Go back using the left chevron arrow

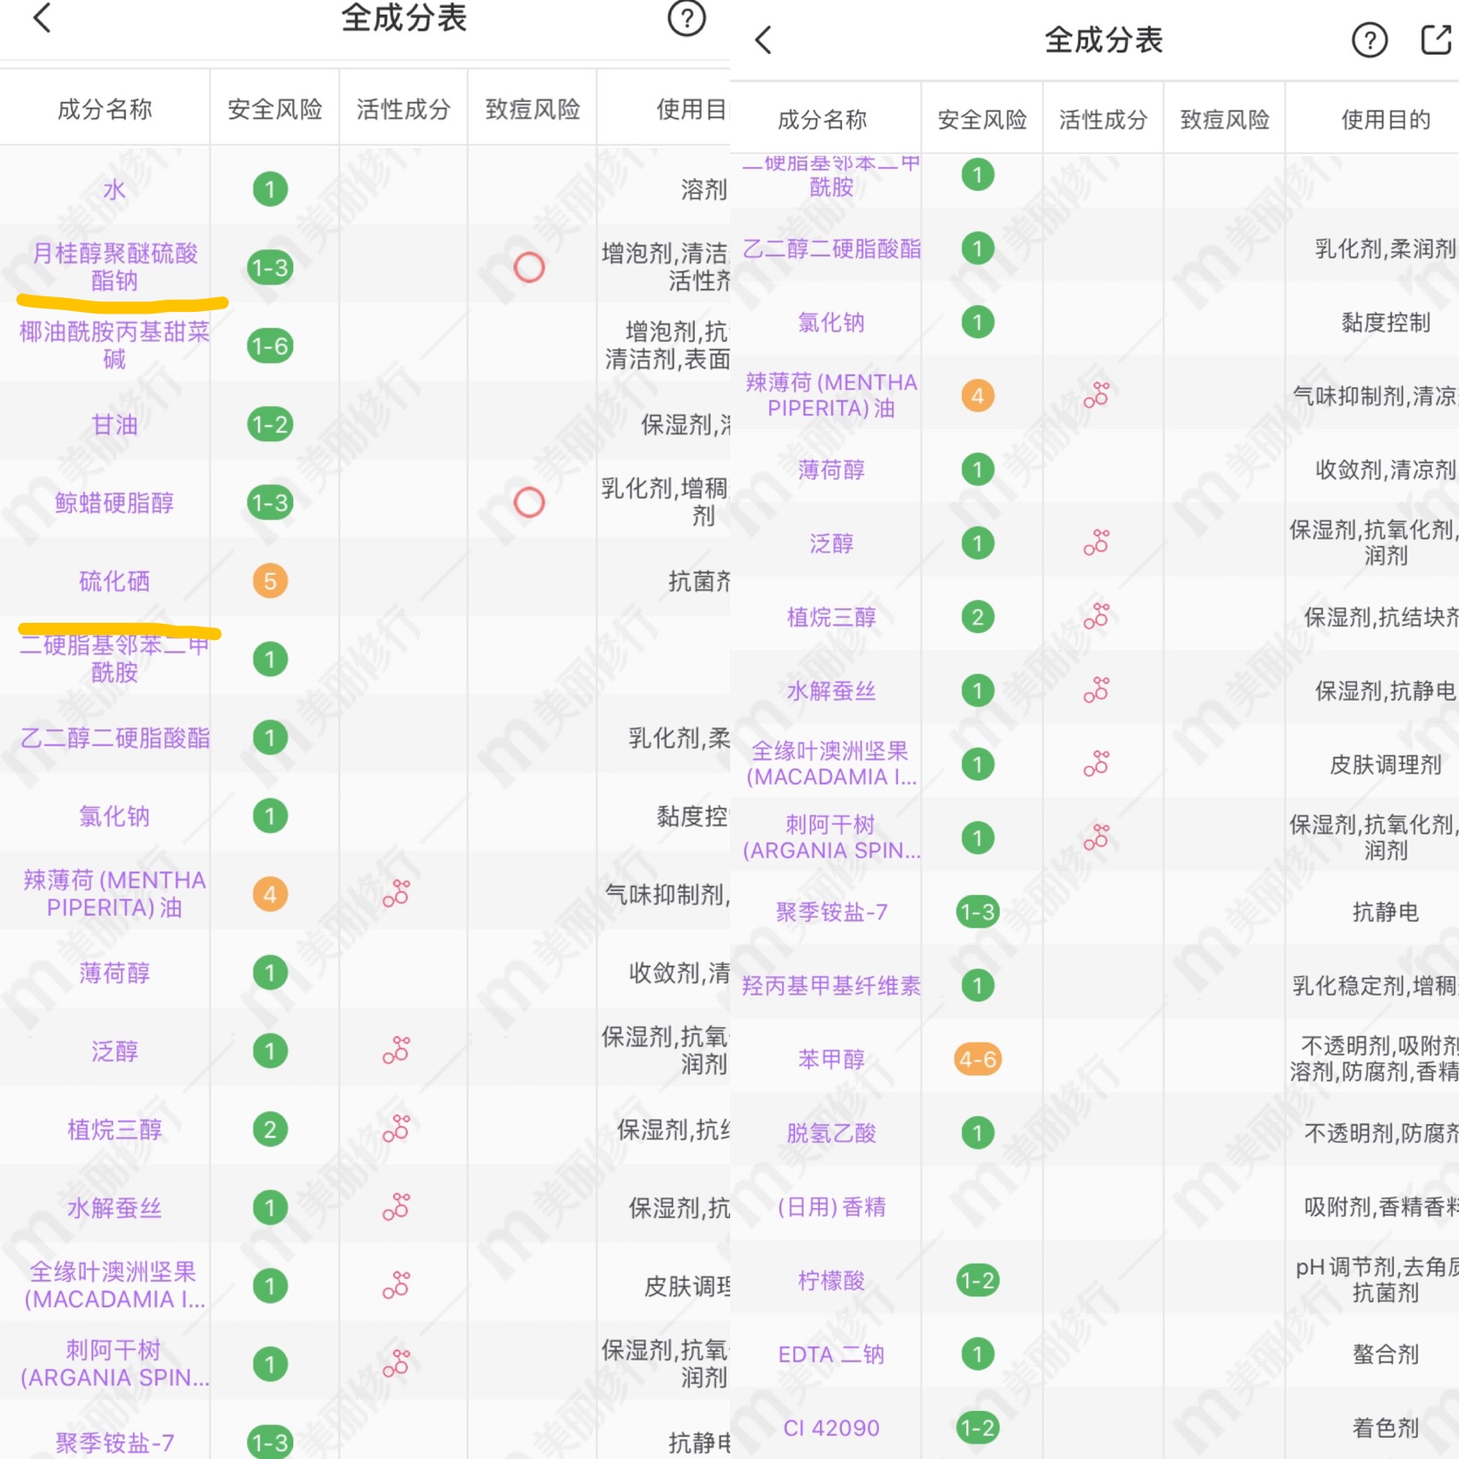[43, 19]
